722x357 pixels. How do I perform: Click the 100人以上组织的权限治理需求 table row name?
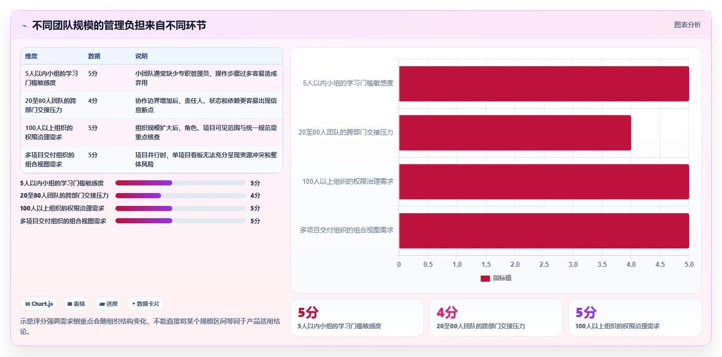pyautogui.click(x=49, y=132)
